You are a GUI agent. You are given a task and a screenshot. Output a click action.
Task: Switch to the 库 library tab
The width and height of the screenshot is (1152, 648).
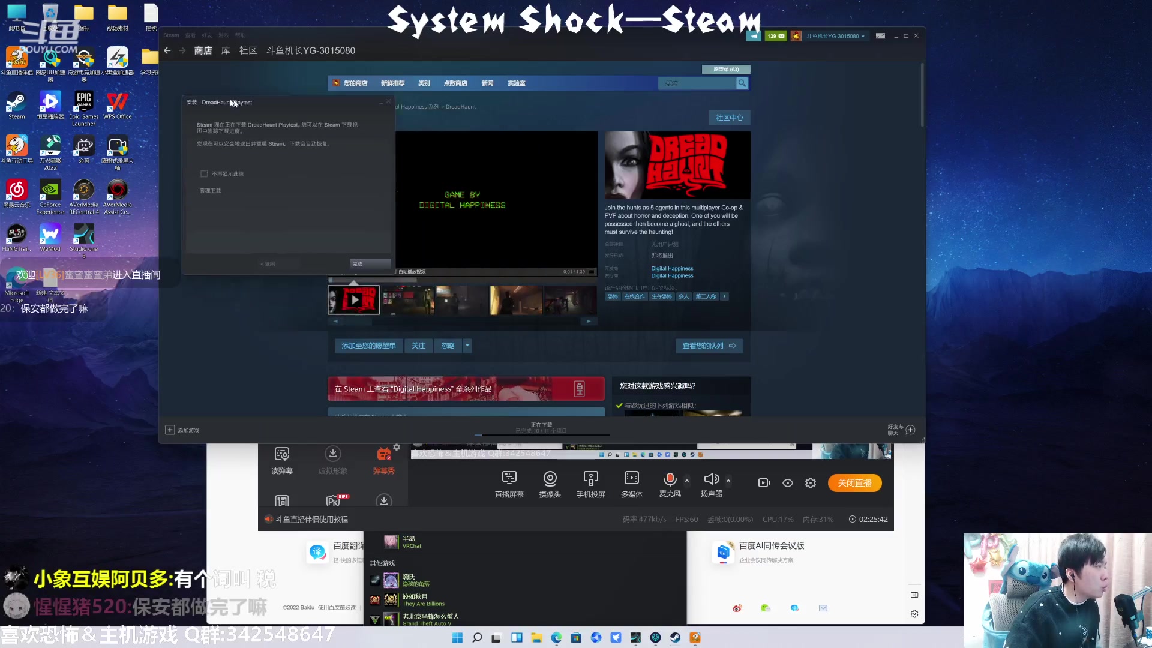(226, 50)
